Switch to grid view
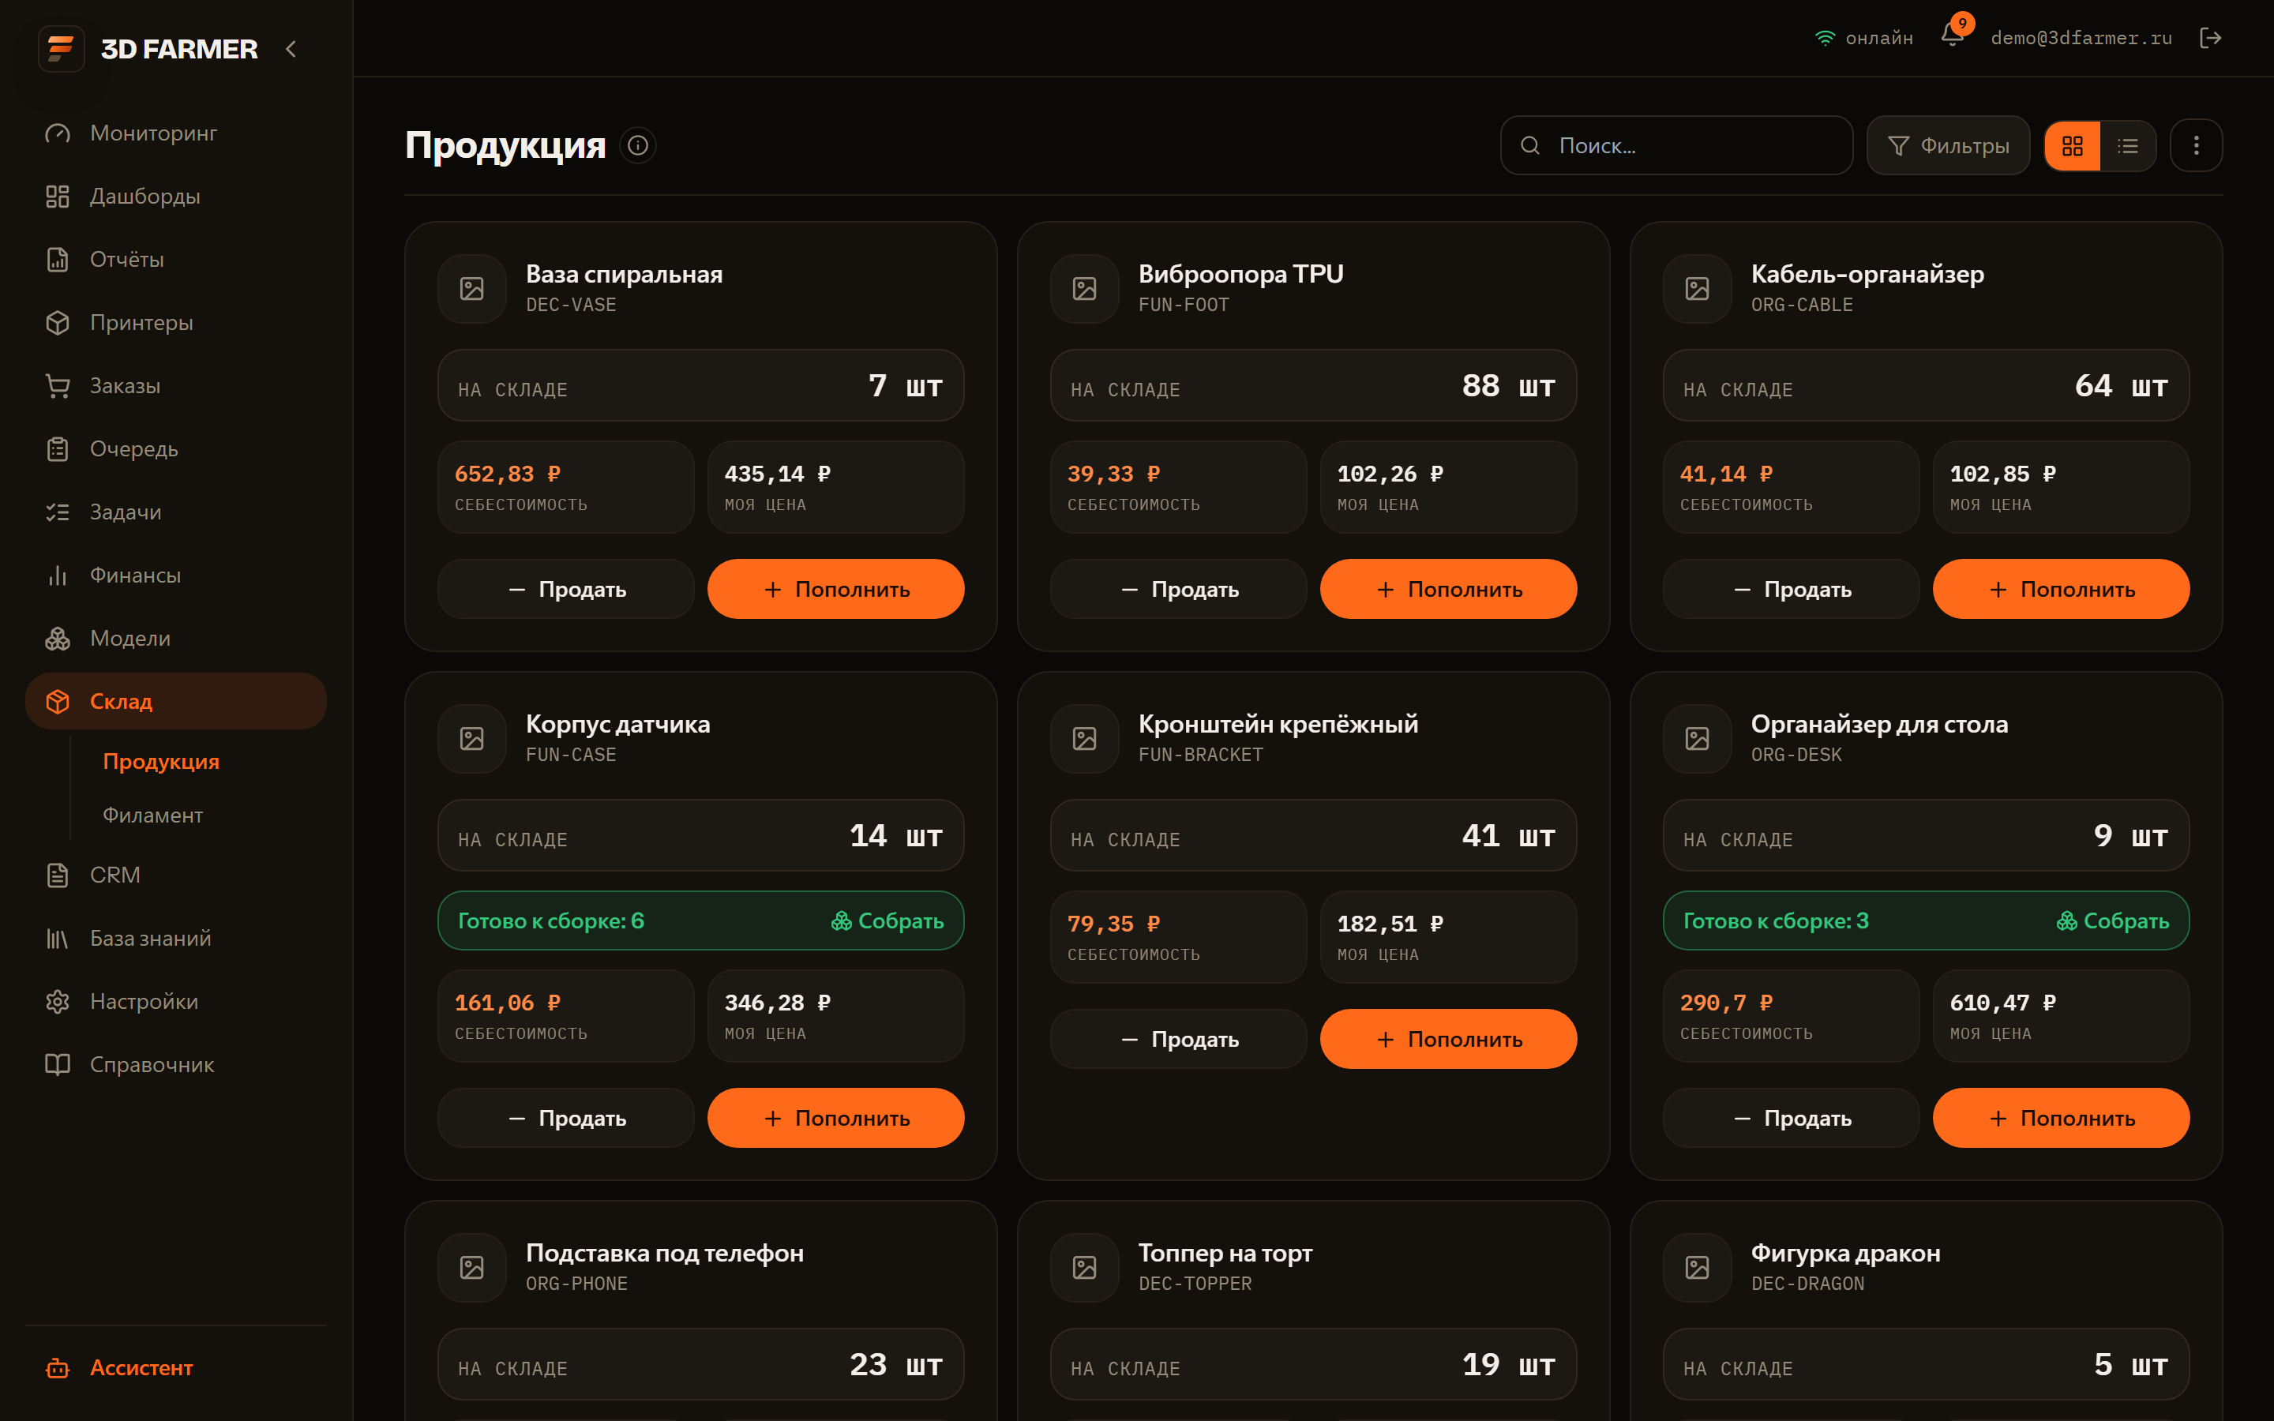This screenshot has width=2274, height=1421. click(2072, 146)
